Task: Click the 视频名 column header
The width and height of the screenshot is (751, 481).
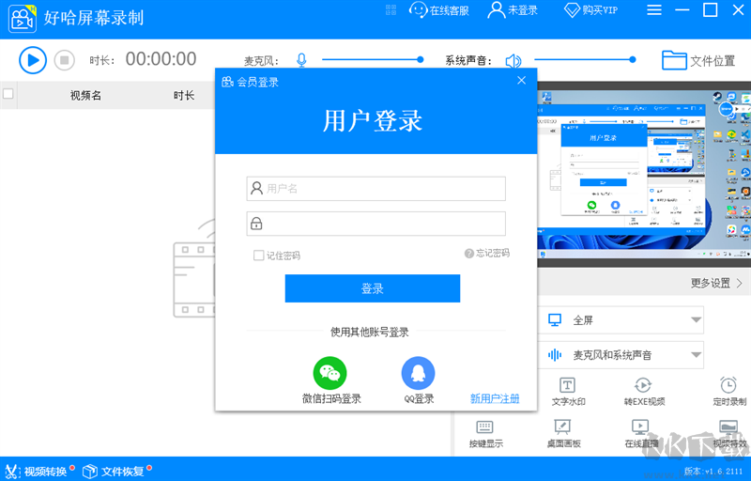Action: (x=85, y=95)
